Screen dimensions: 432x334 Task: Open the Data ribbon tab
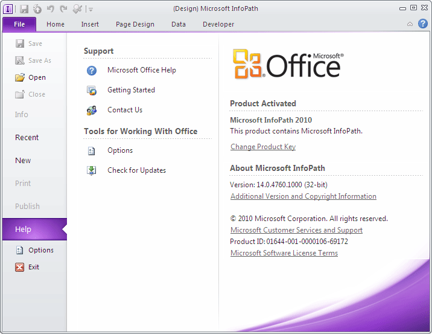point(179,24)
